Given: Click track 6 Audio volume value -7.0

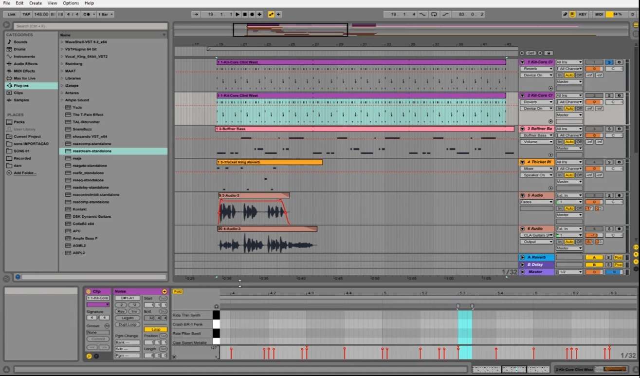Looking at the screenshot, I should point(594,235).
